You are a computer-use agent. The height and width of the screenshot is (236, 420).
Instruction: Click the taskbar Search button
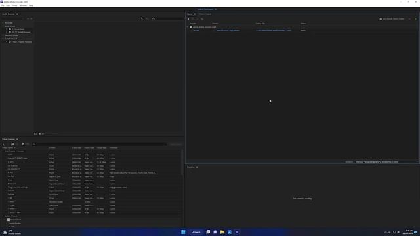click(196, 232)
